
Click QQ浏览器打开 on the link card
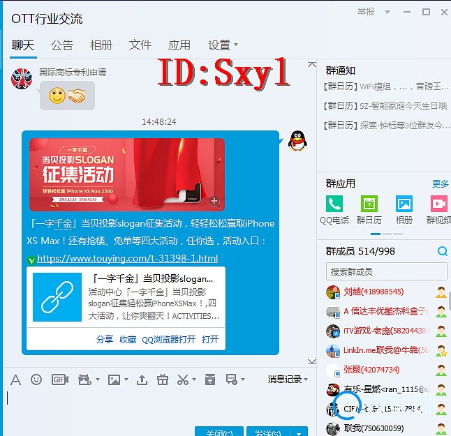tap(169, 340)
